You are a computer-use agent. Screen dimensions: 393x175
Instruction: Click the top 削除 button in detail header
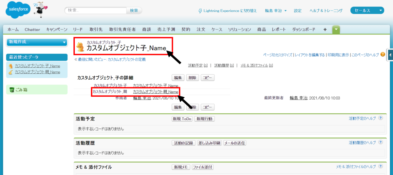(192, 78)
